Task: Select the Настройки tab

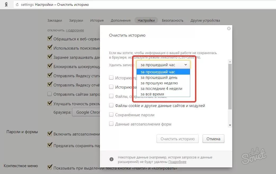Action: 146,21
